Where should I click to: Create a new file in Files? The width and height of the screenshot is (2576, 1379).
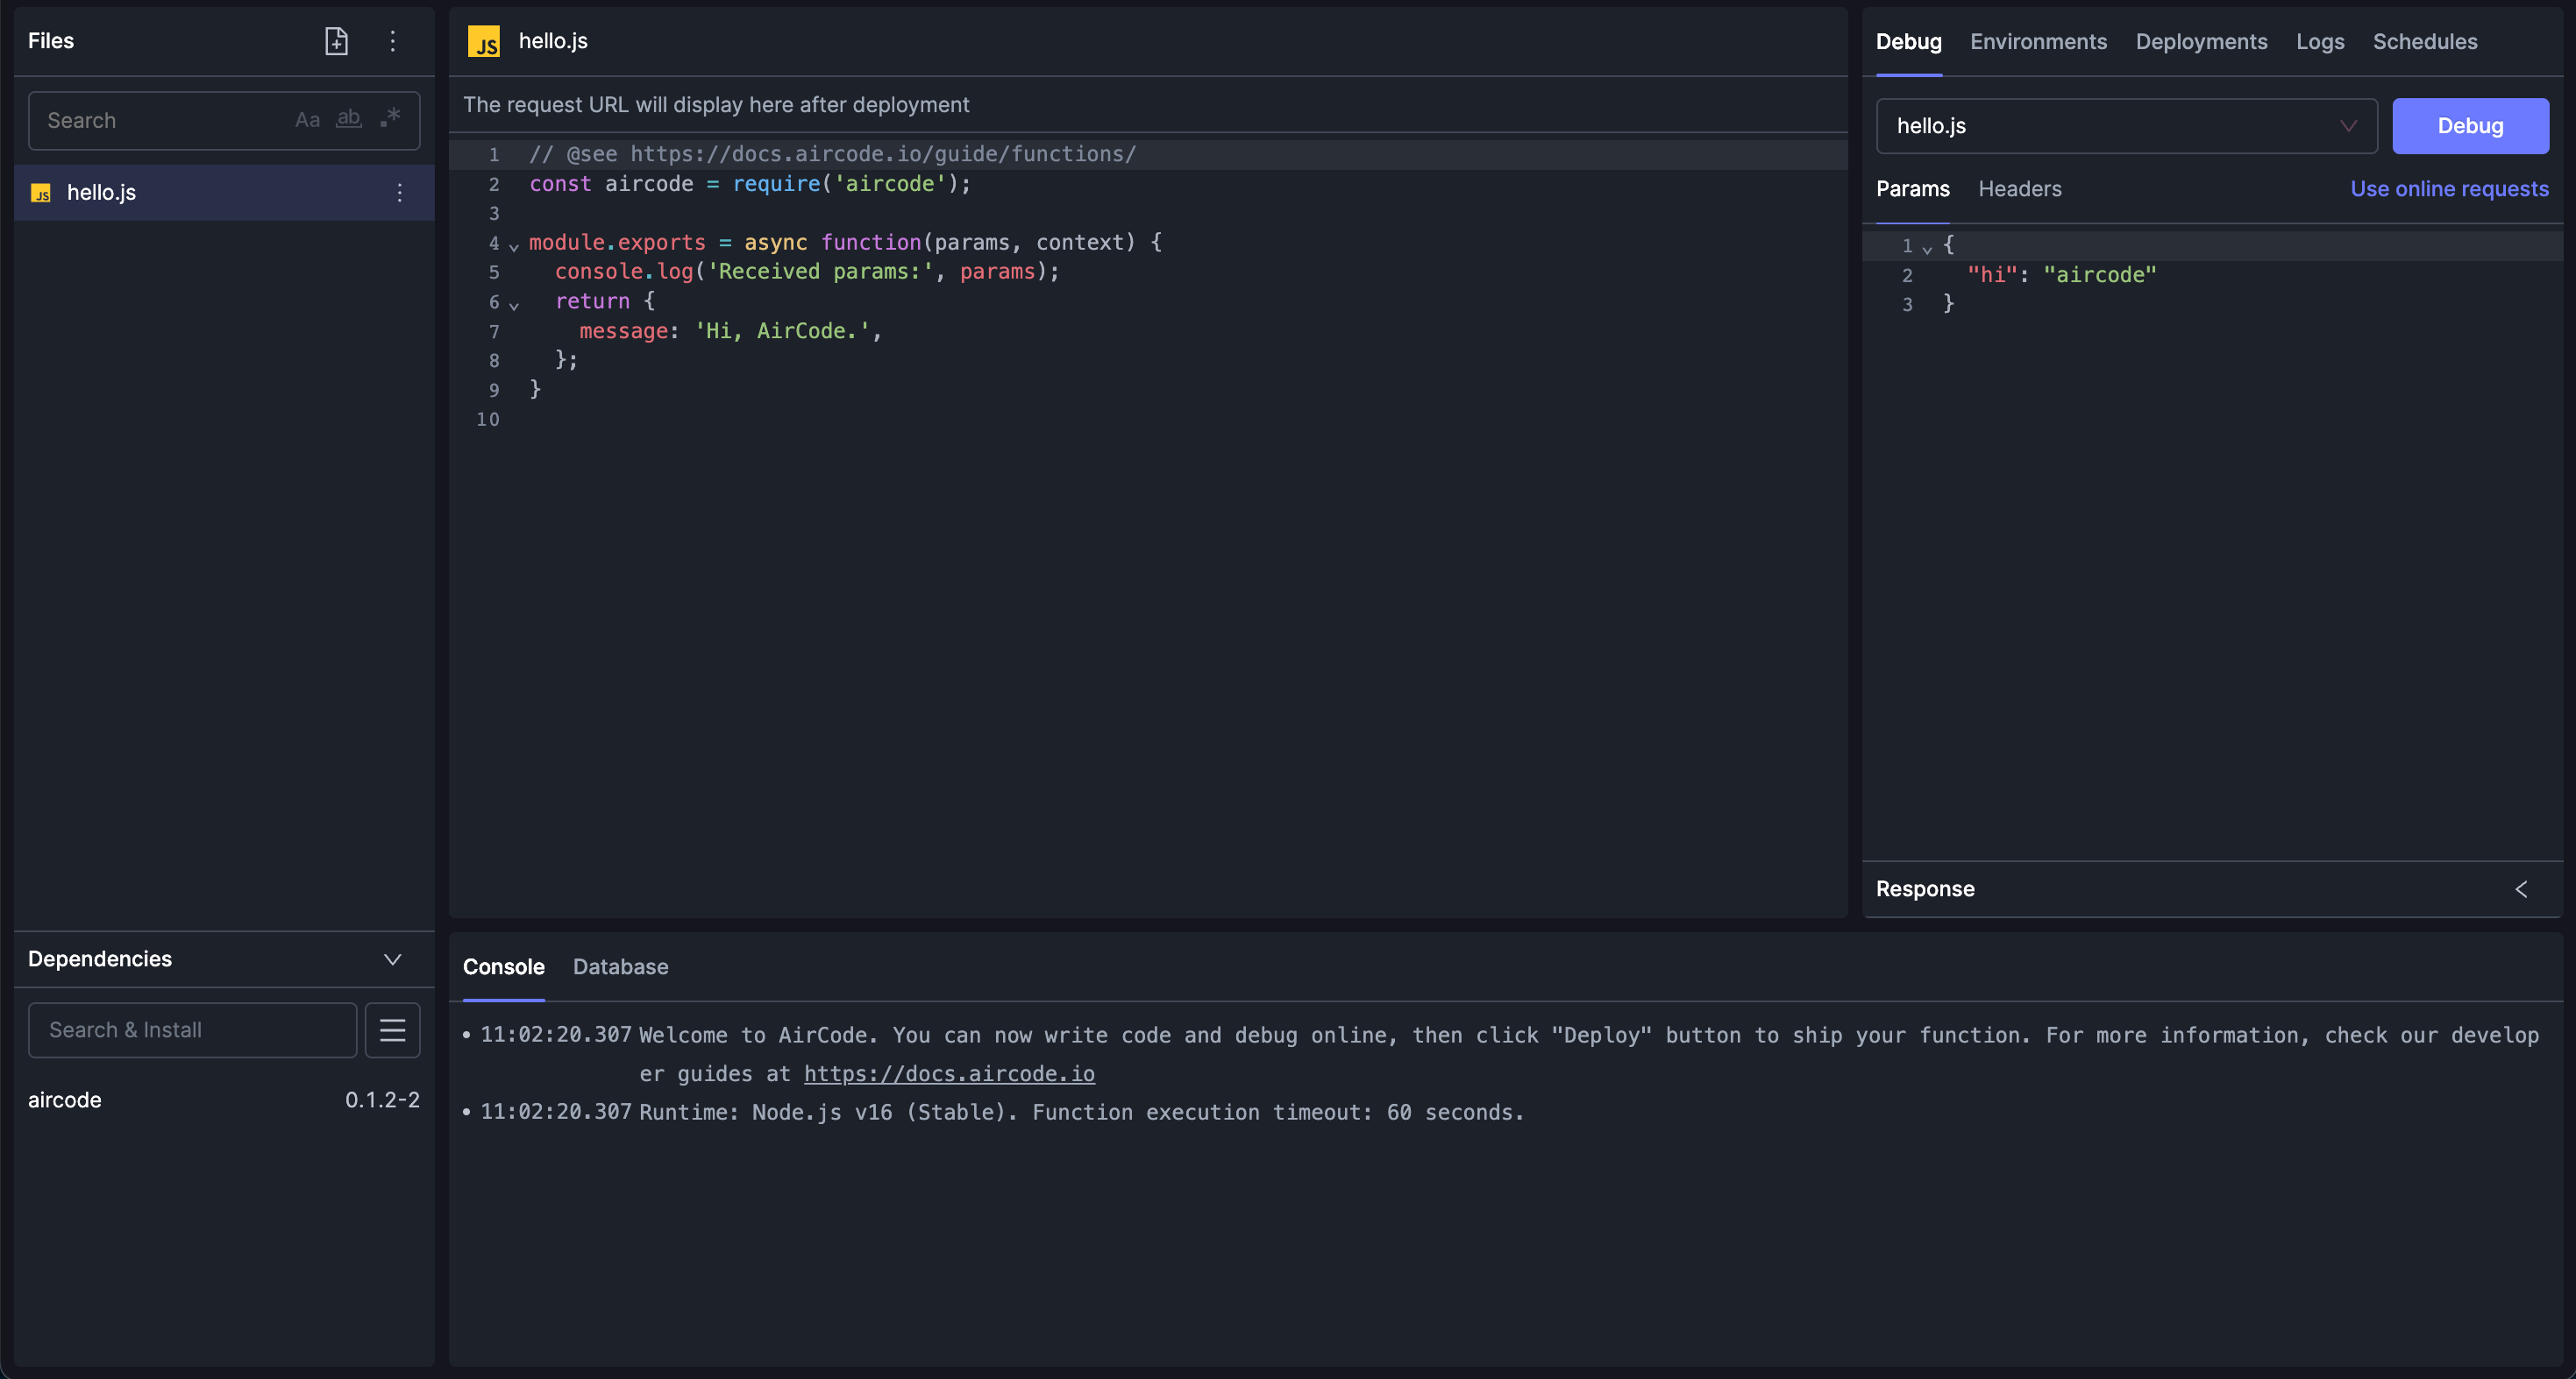point(336,41)
